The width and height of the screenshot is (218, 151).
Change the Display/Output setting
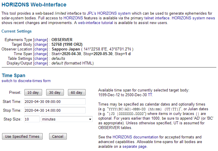coord(41,63)
